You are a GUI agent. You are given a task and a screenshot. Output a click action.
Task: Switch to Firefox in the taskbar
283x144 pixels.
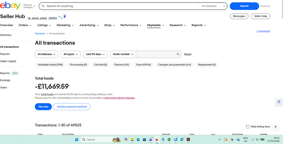pos(157,139)
